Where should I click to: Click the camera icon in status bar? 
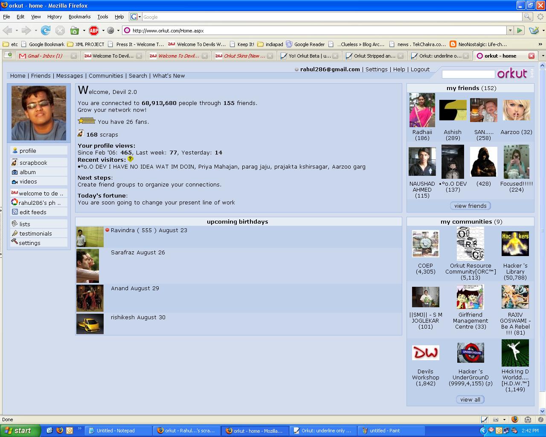coord(496,420)
